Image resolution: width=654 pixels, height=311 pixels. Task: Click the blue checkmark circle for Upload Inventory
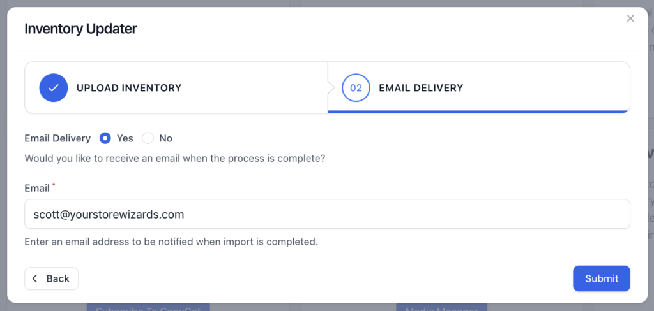54,88
